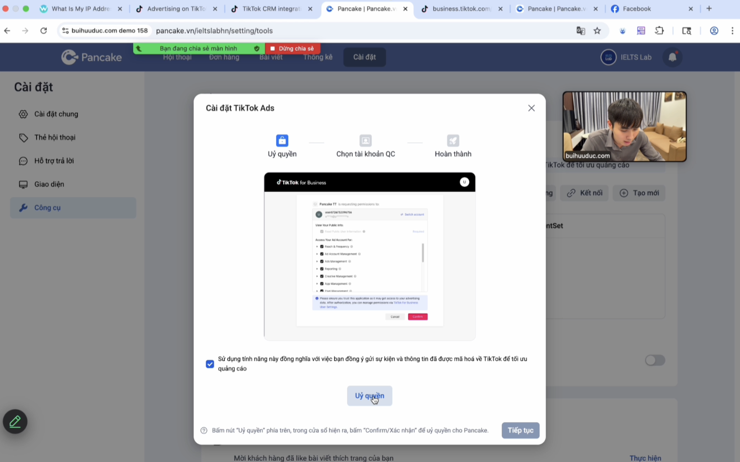Click the Uỷ quyền step icon
Viewport: 740px width, 462px height.
282,141
